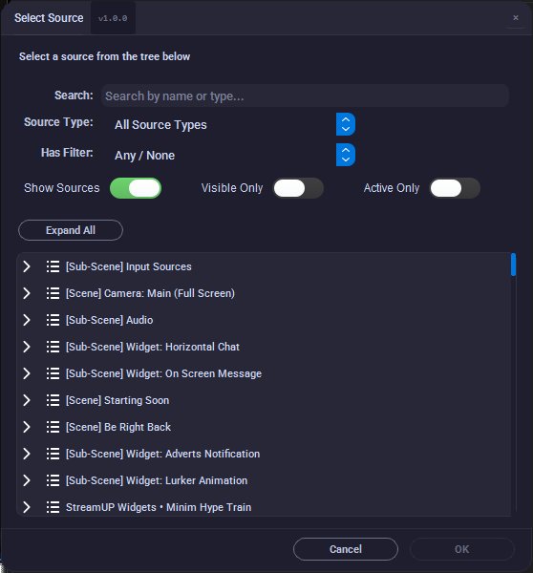Select Widget: Adverts Notification row
533x573 pixels.
[264, 454]
